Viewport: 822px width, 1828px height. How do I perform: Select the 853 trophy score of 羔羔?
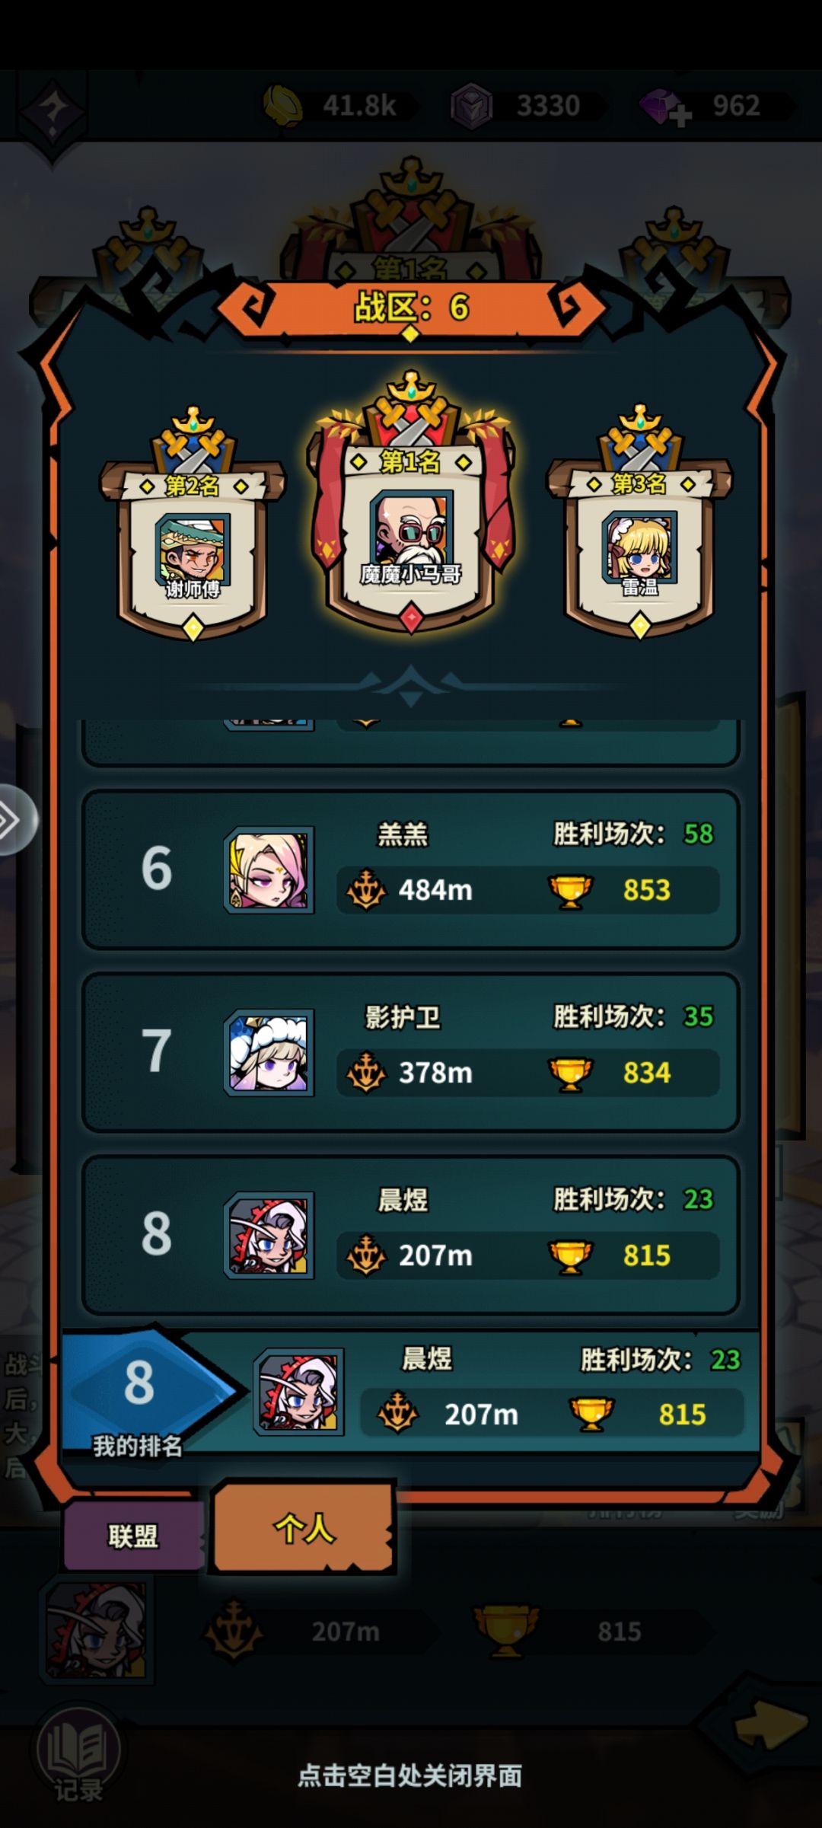coord(647,890)
